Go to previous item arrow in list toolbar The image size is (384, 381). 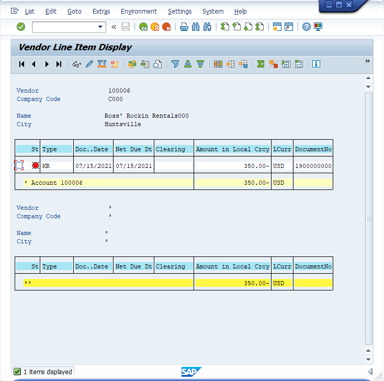click(x=34, y=64)
